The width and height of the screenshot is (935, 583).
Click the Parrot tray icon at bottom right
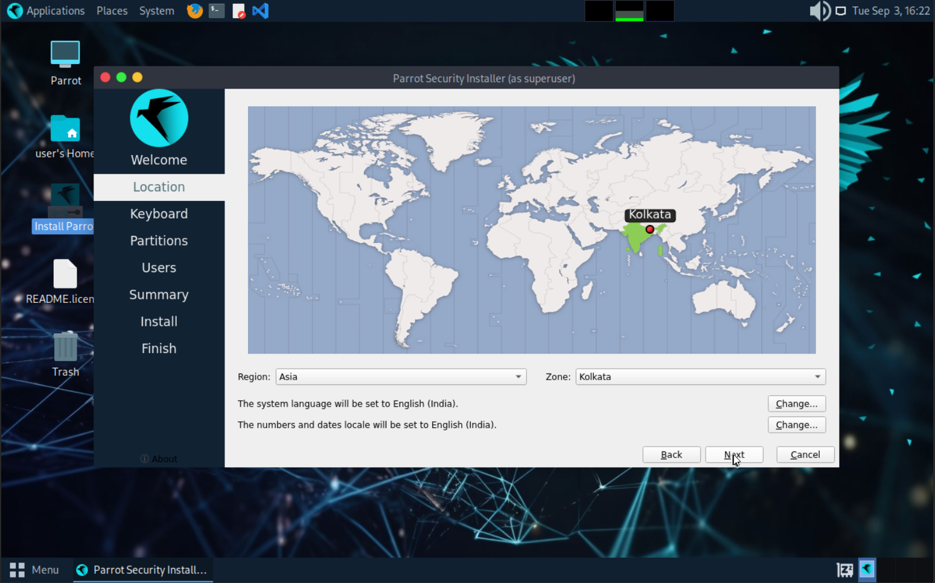tap(867, 569)
